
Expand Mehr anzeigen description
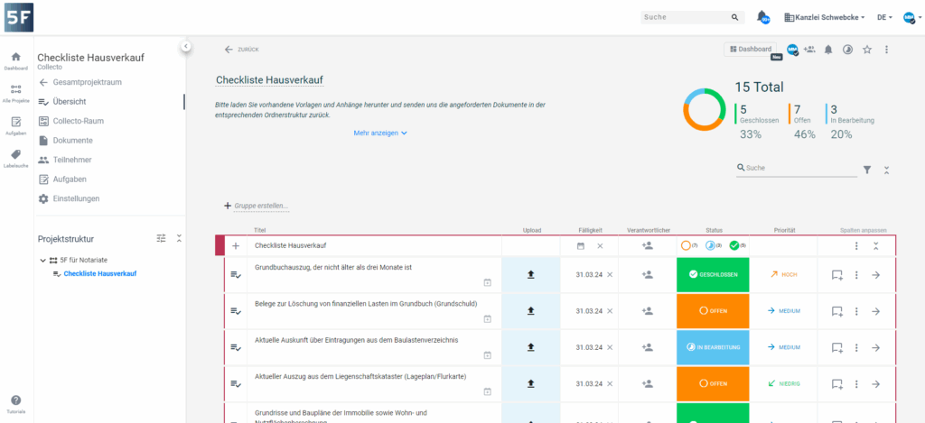380,133
